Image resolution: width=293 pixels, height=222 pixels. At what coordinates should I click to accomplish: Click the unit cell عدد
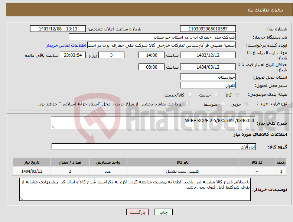coord(108,171)
